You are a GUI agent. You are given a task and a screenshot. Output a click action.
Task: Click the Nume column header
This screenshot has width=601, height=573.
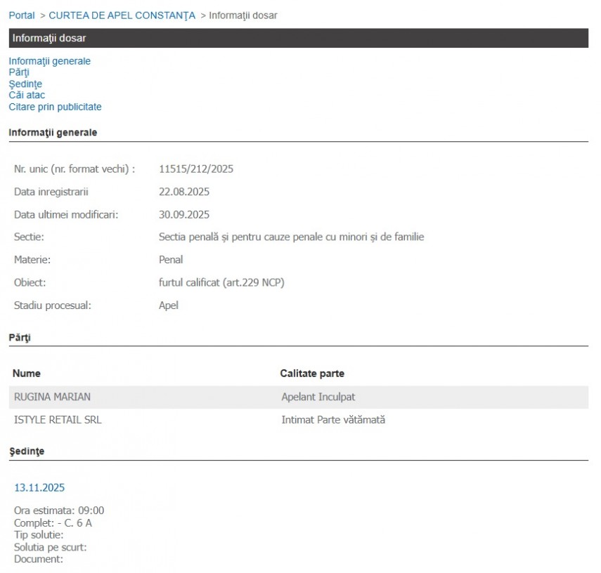point(27,374)
